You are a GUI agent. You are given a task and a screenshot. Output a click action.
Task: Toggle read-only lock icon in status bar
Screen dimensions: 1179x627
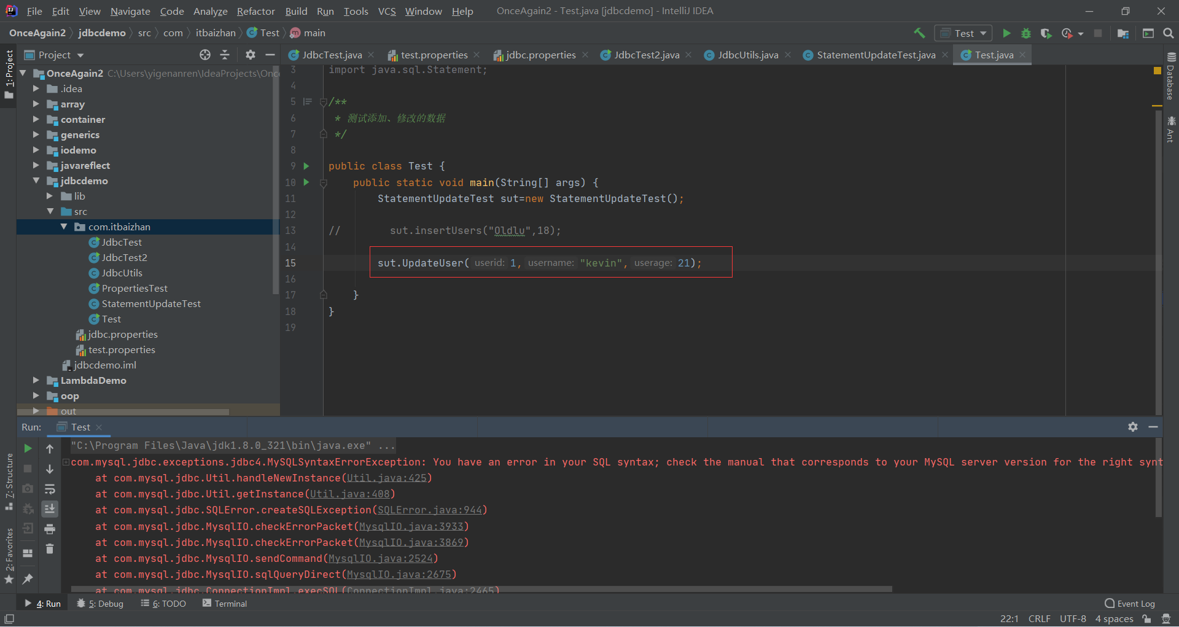(1146, 619)
